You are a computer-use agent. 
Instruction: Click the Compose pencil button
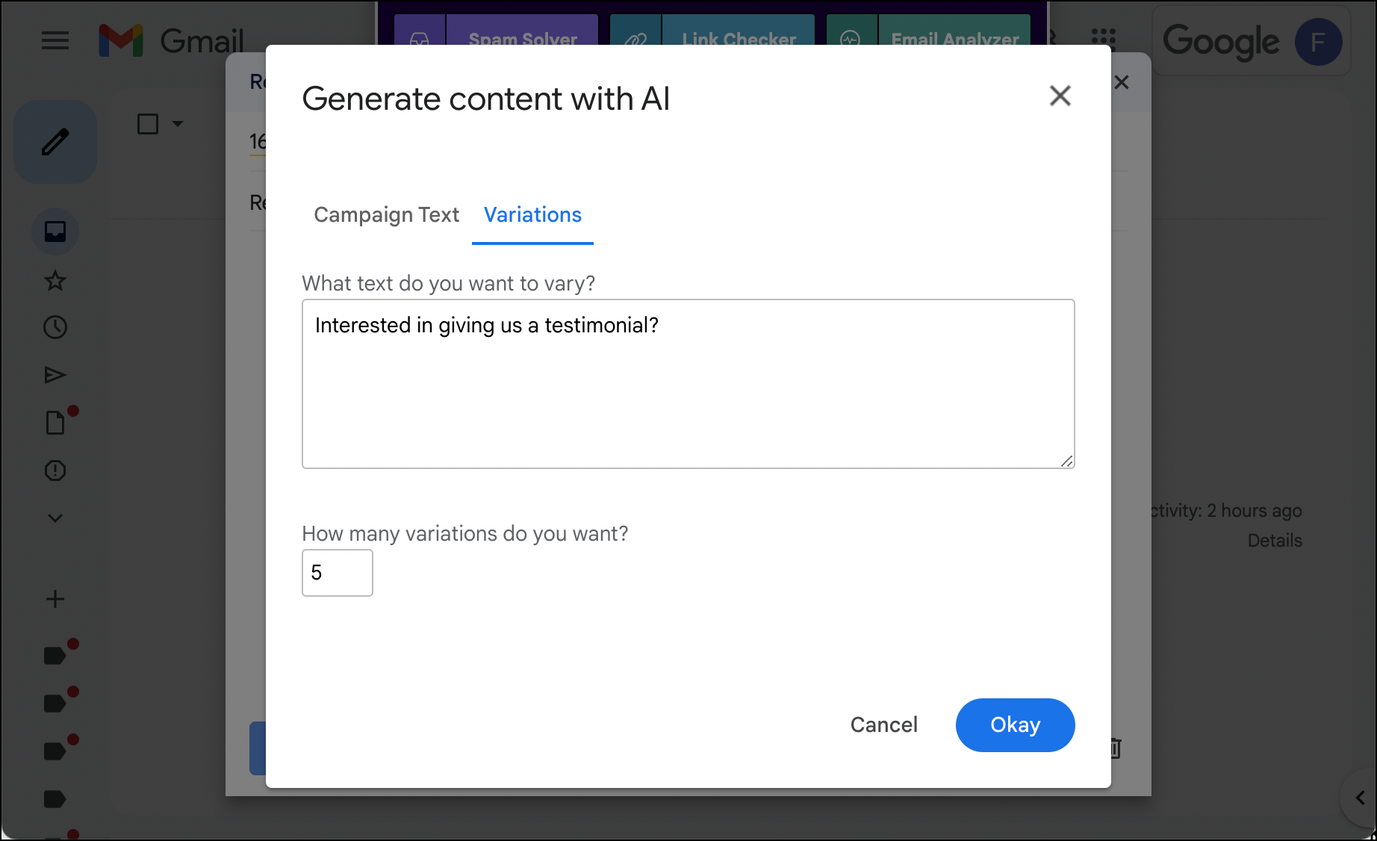pos(55,142)
